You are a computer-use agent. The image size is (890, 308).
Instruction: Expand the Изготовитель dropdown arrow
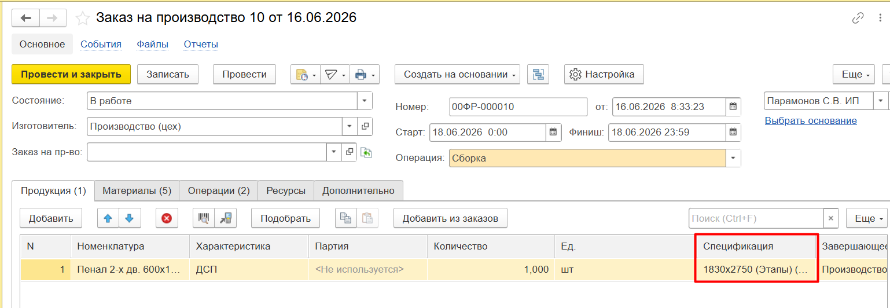[350, 126]
